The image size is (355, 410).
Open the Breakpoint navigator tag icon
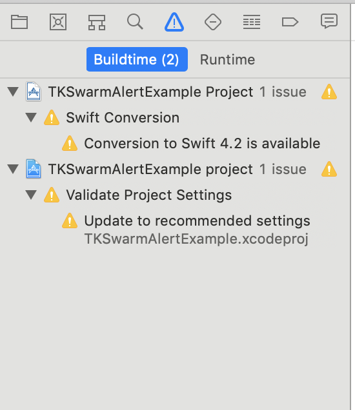(290, 22)
